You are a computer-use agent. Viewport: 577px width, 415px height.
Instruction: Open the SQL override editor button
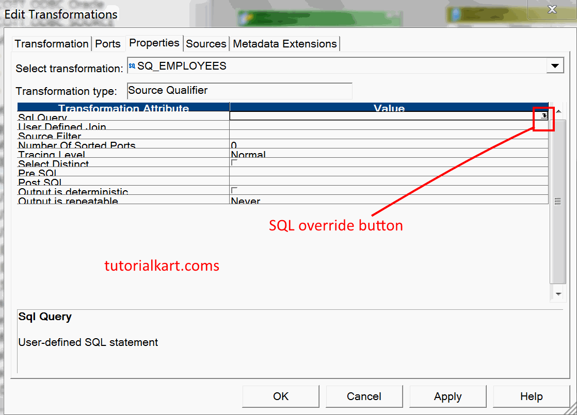tap(543, 116)
